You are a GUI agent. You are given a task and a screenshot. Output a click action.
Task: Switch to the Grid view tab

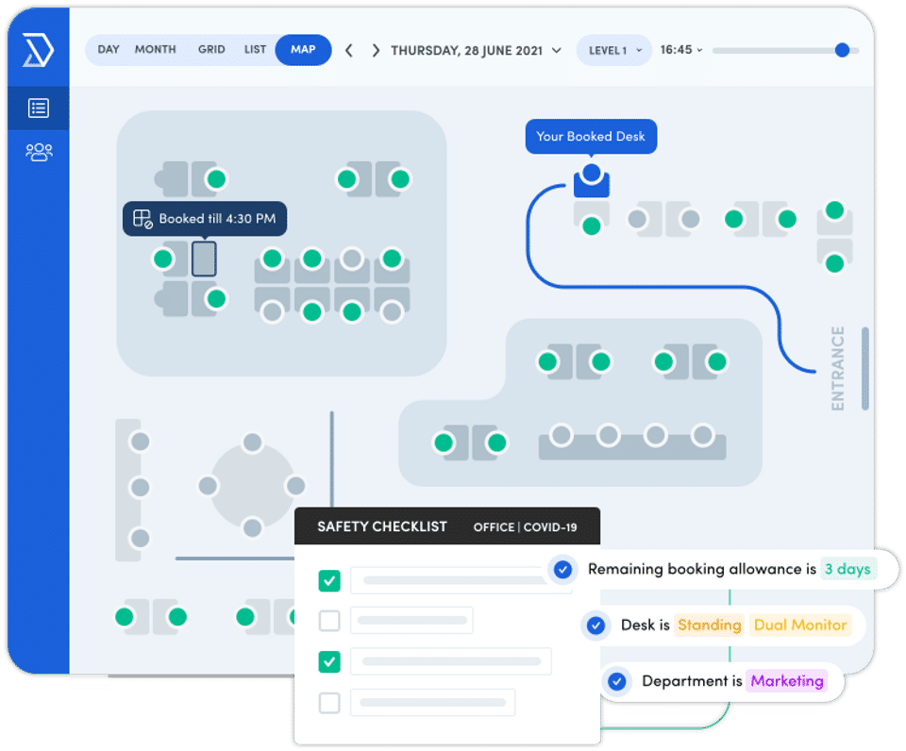(x=211, y=50)
